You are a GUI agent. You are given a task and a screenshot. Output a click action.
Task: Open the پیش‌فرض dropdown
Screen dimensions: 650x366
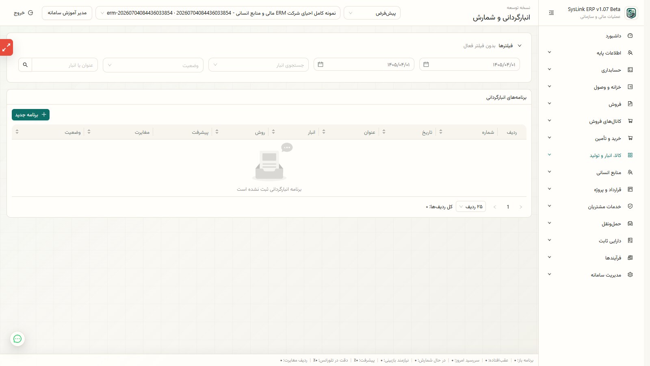372,13
